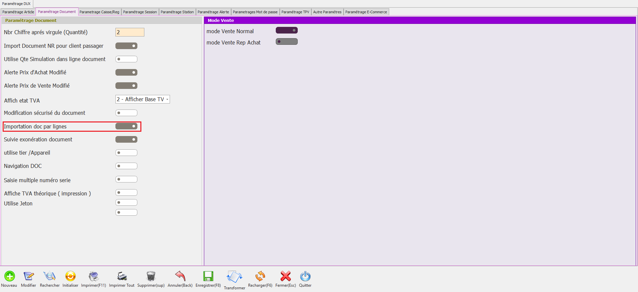This screenshot has width=638, height=292.
Task: Toggle Alerte Prix d'Achat Modifié switch
Action: coord(126,72)
